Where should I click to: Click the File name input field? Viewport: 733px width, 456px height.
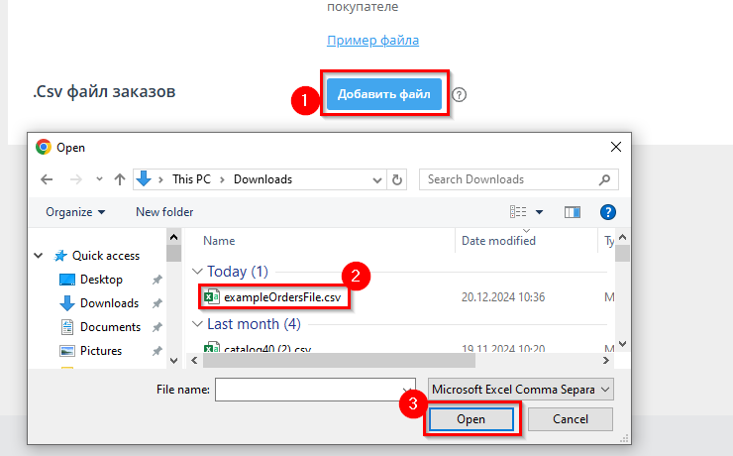(x=311, y=390)
